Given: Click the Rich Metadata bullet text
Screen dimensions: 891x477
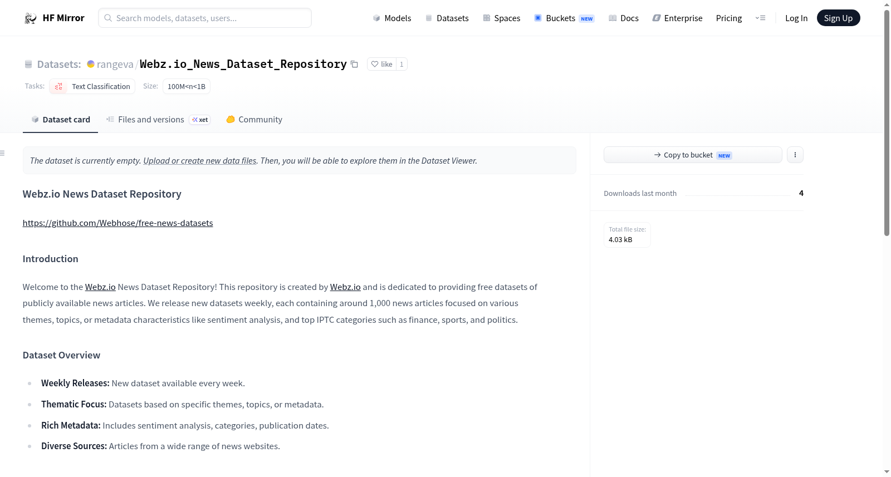Looking at the screenshot, I should [185, 425].
